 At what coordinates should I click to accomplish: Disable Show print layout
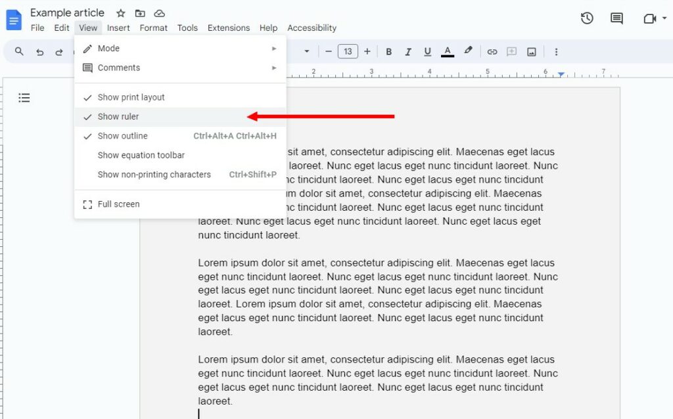pyautogui.click(x=131, y=97)
